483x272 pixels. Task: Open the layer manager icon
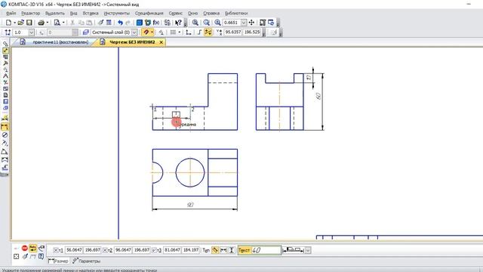pyautogui.click(x=85, y=32)
